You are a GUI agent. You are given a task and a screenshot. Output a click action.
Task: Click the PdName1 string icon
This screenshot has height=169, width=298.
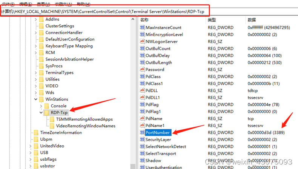[x=142, y=125]
